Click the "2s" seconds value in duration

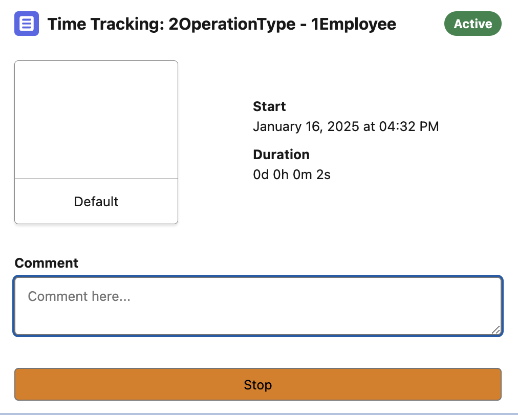click(323, 174)
